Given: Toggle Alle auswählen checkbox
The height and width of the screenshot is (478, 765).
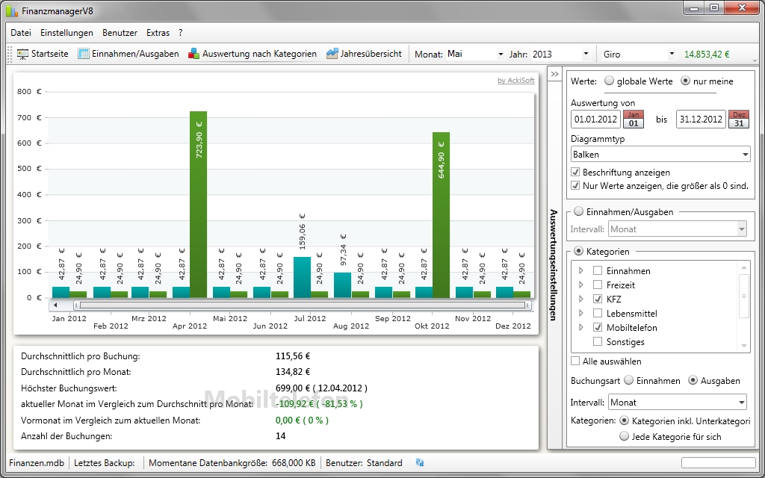Looking at the screenshot, I should (x=576, y=361).
